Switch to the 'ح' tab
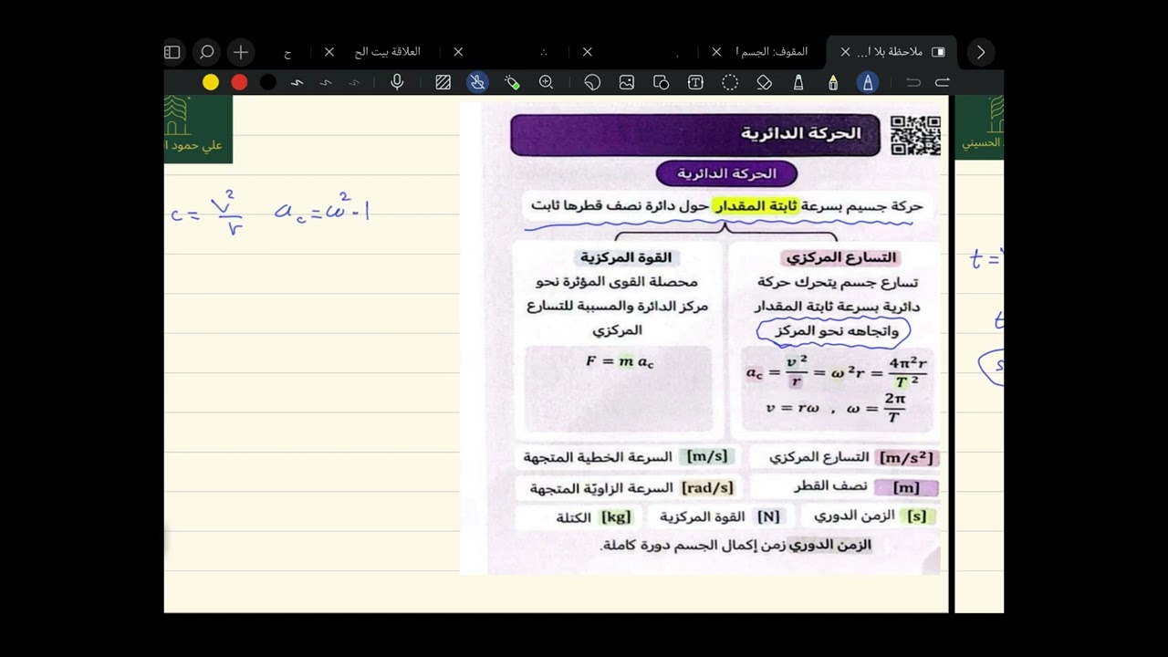 click(x=287, y=53)
